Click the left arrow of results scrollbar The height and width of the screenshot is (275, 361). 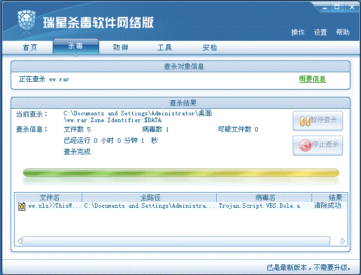[20, 241]
